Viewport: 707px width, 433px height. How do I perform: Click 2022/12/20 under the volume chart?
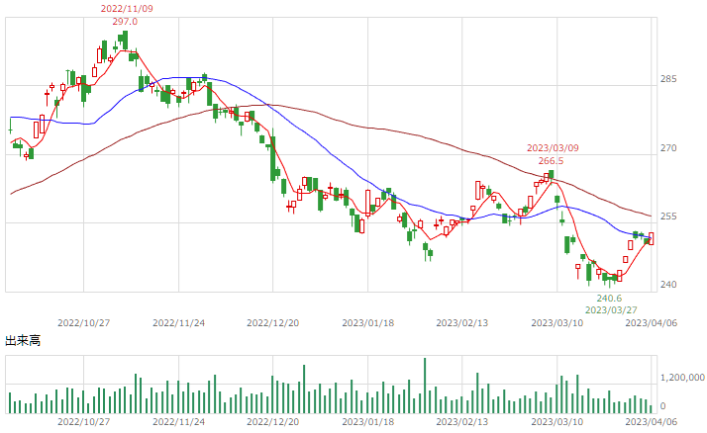pyautogui.click(x=272, y=422)
